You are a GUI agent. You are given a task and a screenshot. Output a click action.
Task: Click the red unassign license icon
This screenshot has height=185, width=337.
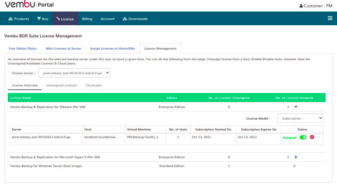(x=312, y=137)
